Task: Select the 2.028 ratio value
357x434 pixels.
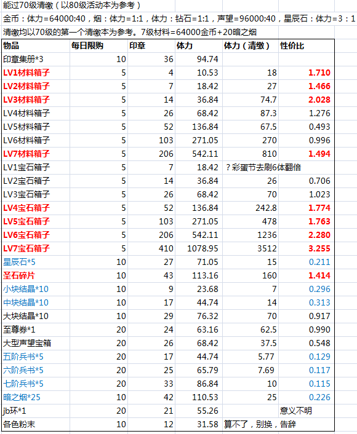Action: 319,100
